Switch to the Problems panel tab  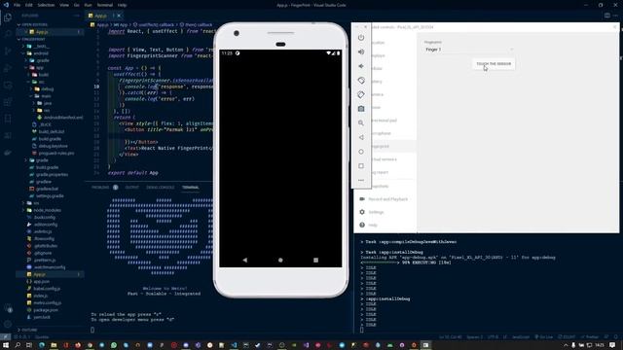pos(100,188)
